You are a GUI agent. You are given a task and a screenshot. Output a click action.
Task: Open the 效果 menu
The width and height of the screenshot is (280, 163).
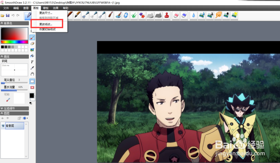coord(55,8)
